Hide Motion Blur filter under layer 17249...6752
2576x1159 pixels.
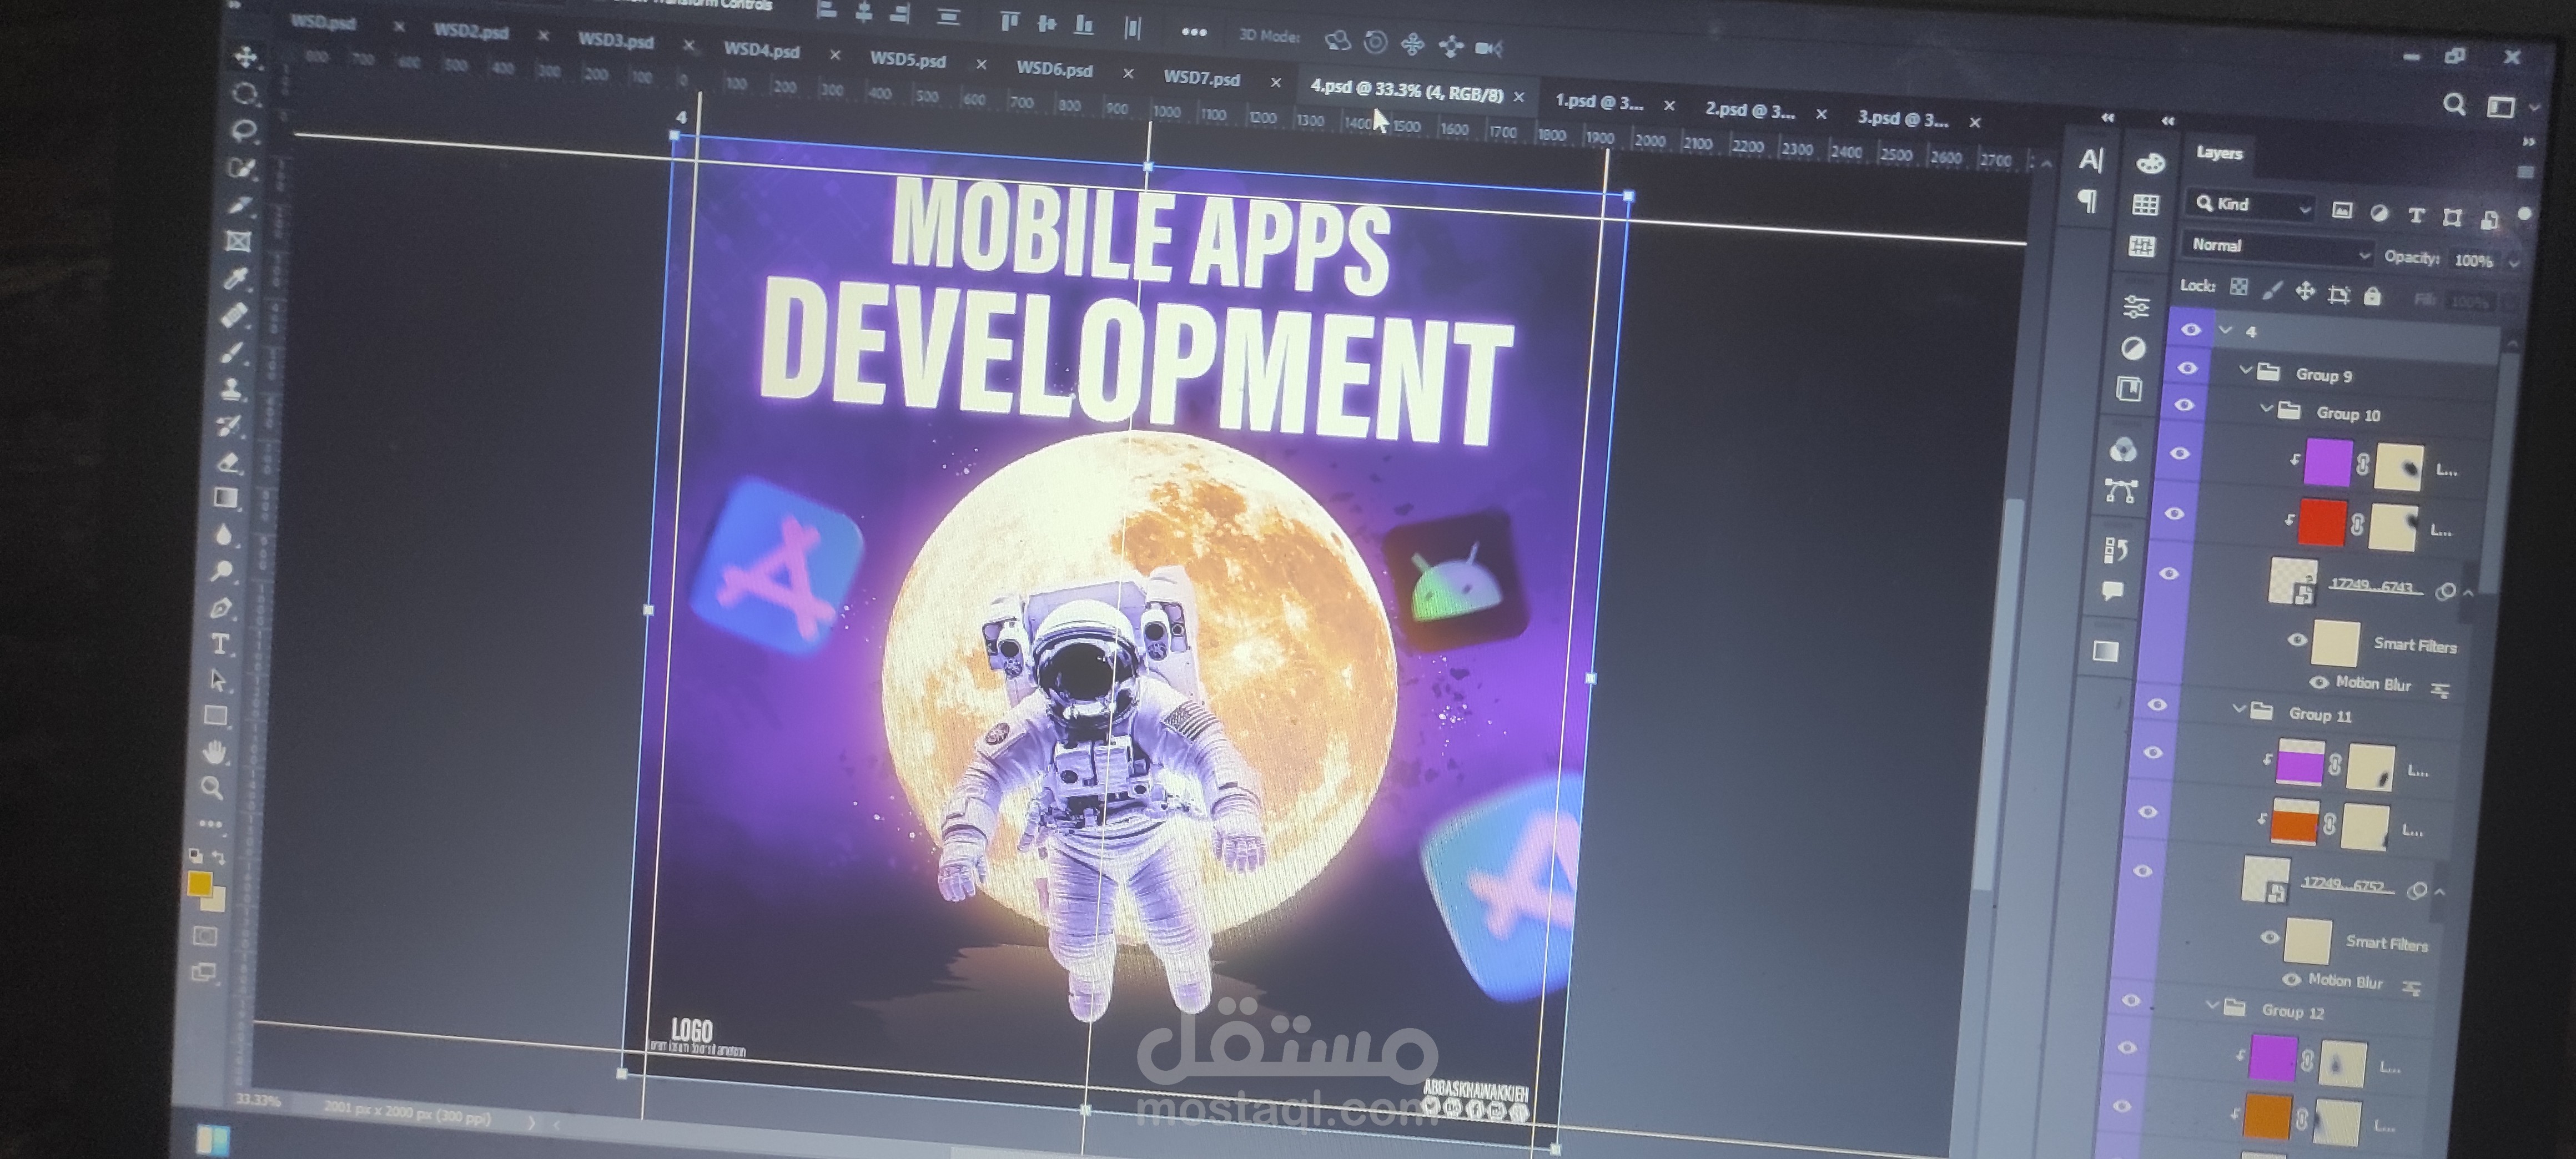pos(2291,979)
